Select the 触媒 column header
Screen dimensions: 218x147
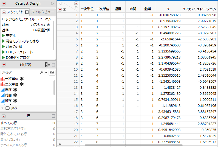[x=148, y=9]
